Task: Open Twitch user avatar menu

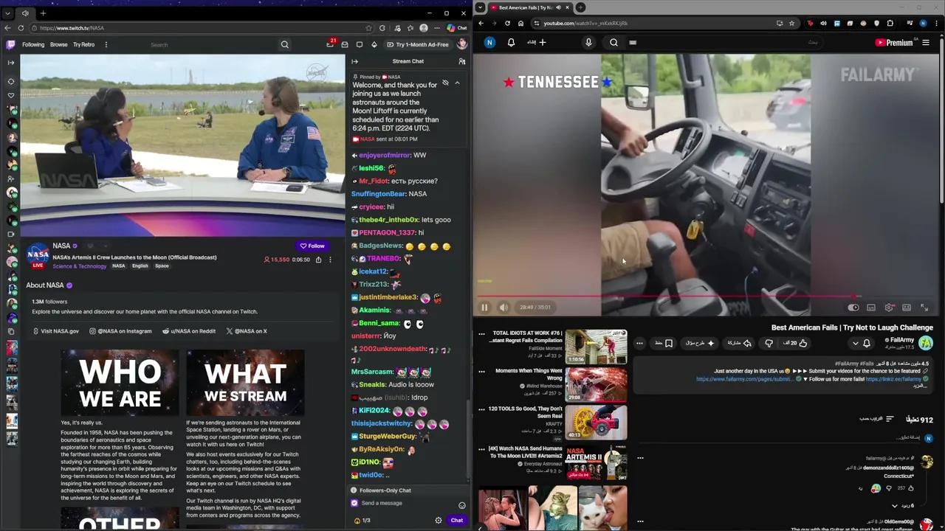Action: 461,44
